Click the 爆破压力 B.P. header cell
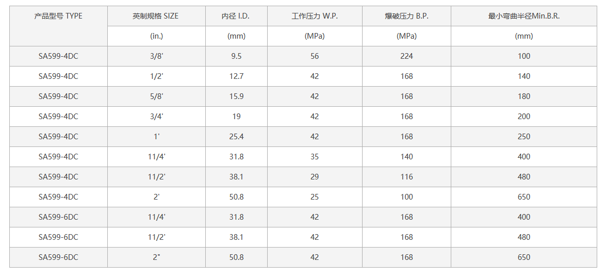This screenshot has height=279, width=606. tap(406, 16)
